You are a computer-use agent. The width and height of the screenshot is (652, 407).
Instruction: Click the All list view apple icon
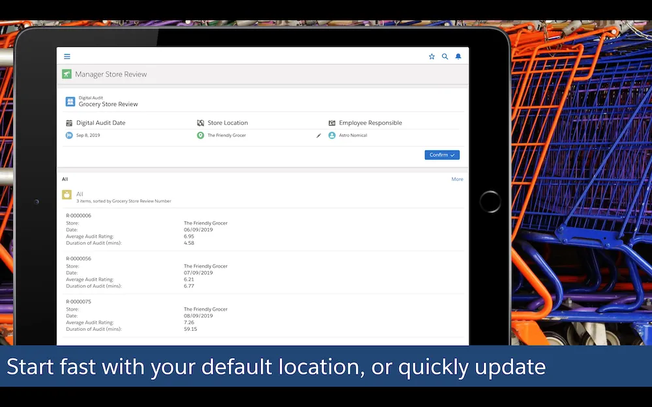tap(67, 194)
